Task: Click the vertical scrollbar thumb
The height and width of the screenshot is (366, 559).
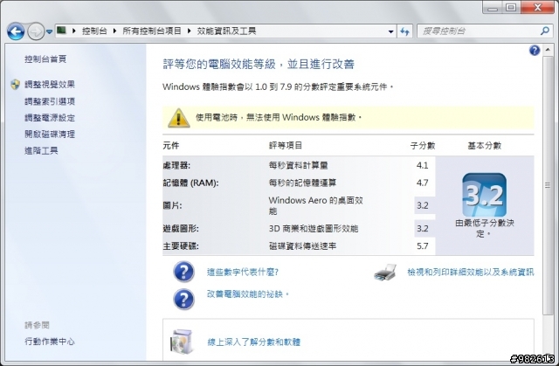Action: (x=548, y=185)
